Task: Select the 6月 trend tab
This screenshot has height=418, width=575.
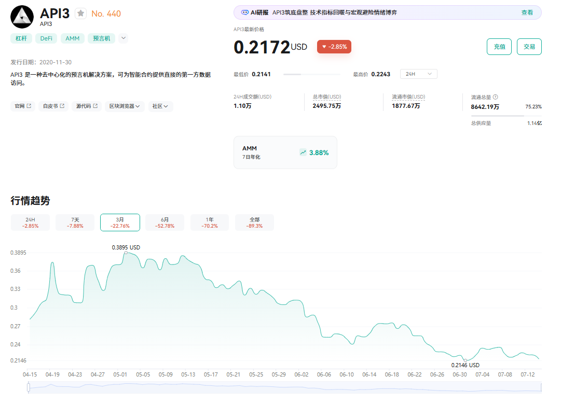Action: coord(165,222)
